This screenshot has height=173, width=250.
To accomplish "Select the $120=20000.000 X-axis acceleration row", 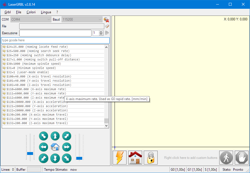I will point(53,102).
